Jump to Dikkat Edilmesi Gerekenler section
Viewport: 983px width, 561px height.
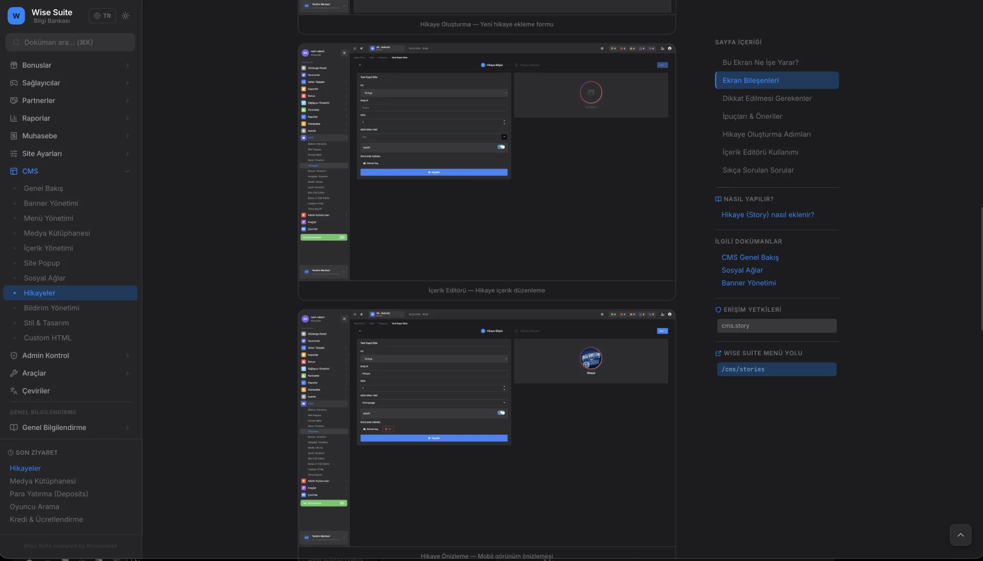pos(767,98)
